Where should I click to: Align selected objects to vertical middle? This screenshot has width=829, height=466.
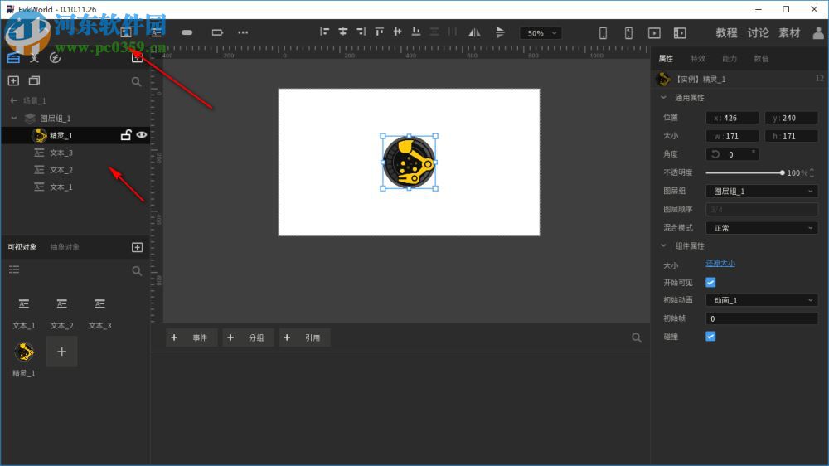click(398, 32)
